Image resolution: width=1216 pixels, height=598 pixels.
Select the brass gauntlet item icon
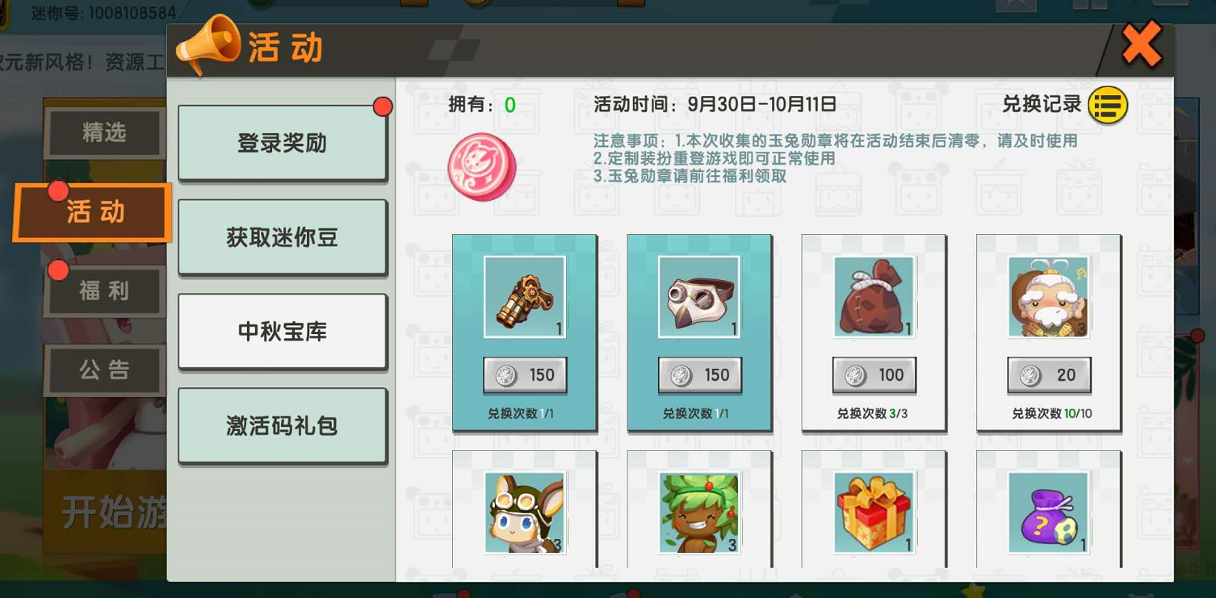tap(525, 297)
